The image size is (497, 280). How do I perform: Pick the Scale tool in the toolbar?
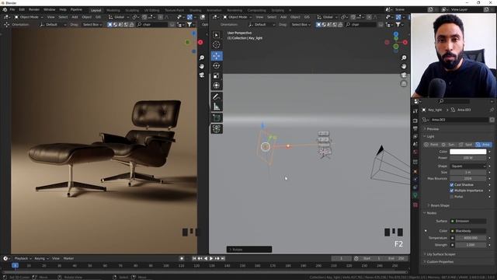click(x=217, y=75)
